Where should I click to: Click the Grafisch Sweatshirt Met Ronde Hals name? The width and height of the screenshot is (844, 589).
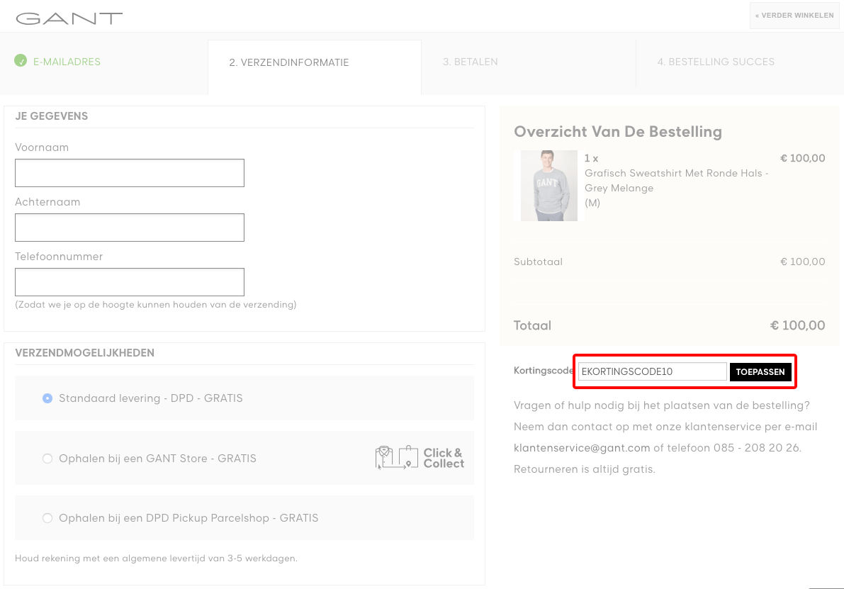(676, 180)
